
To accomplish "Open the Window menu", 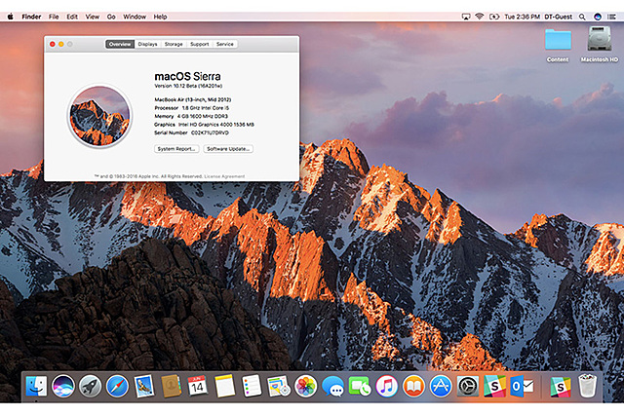I will click(135, 17).
